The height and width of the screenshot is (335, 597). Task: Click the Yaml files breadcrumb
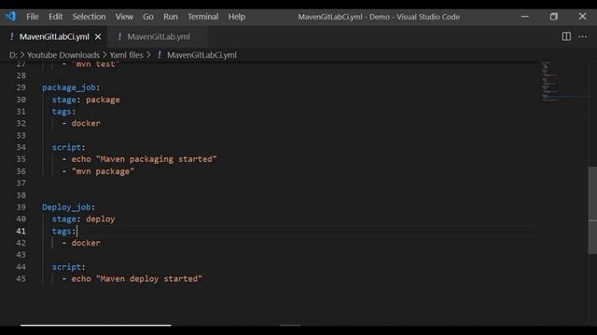tap(127, 55)
